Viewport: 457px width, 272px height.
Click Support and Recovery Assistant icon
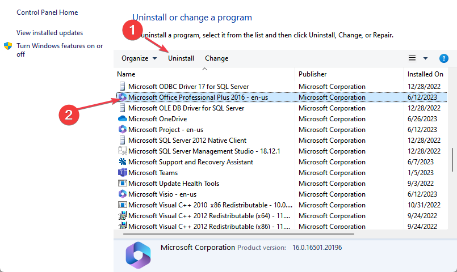(123, 161)
